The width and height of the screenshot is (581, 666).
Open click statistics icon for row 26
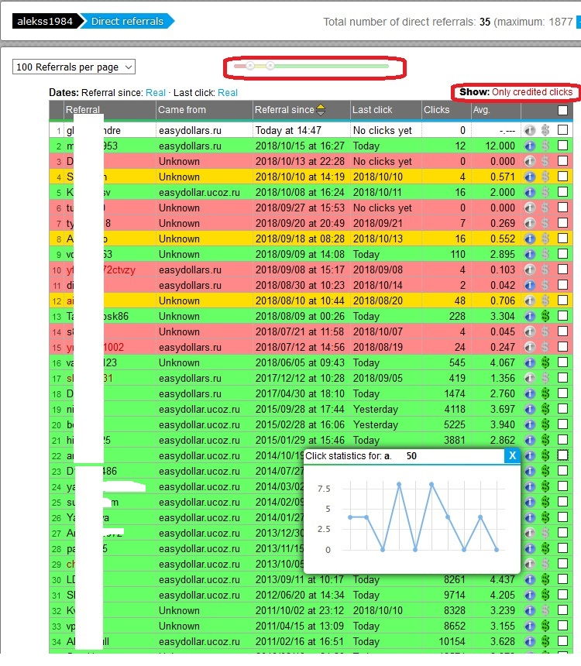point(530,518)
